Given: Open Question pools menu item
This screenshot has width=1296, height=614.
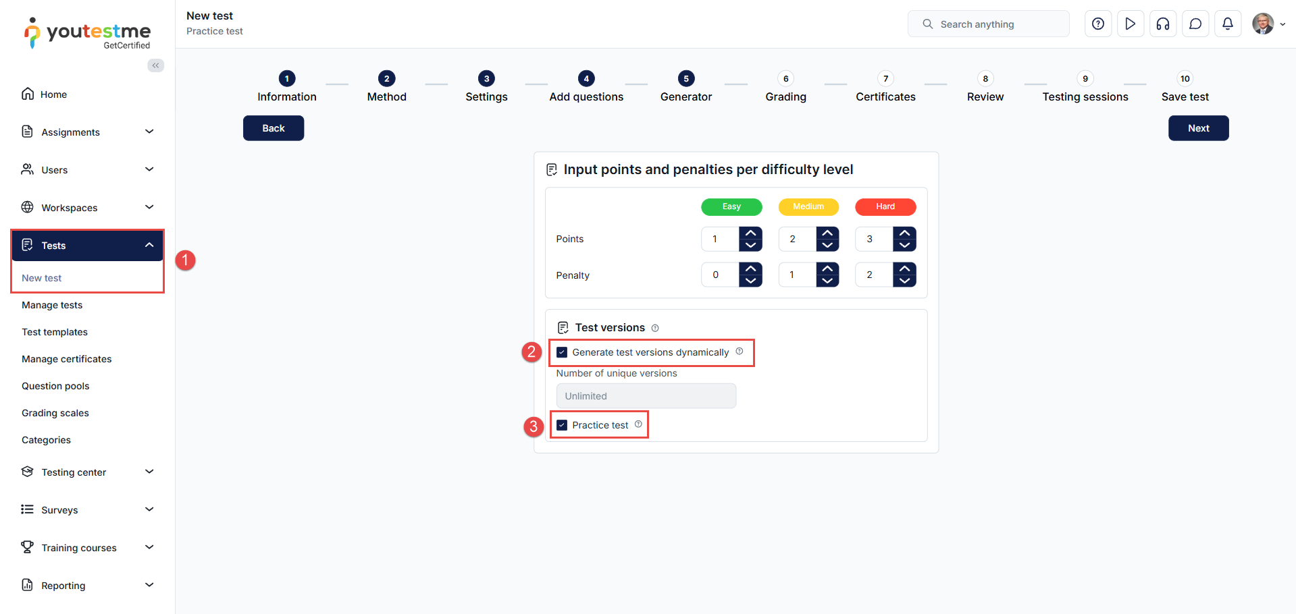Looking at the screenshot, I should (55, 386).
